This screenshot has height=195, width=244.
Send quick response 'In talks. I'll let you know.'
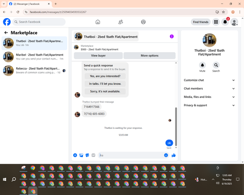105,84
